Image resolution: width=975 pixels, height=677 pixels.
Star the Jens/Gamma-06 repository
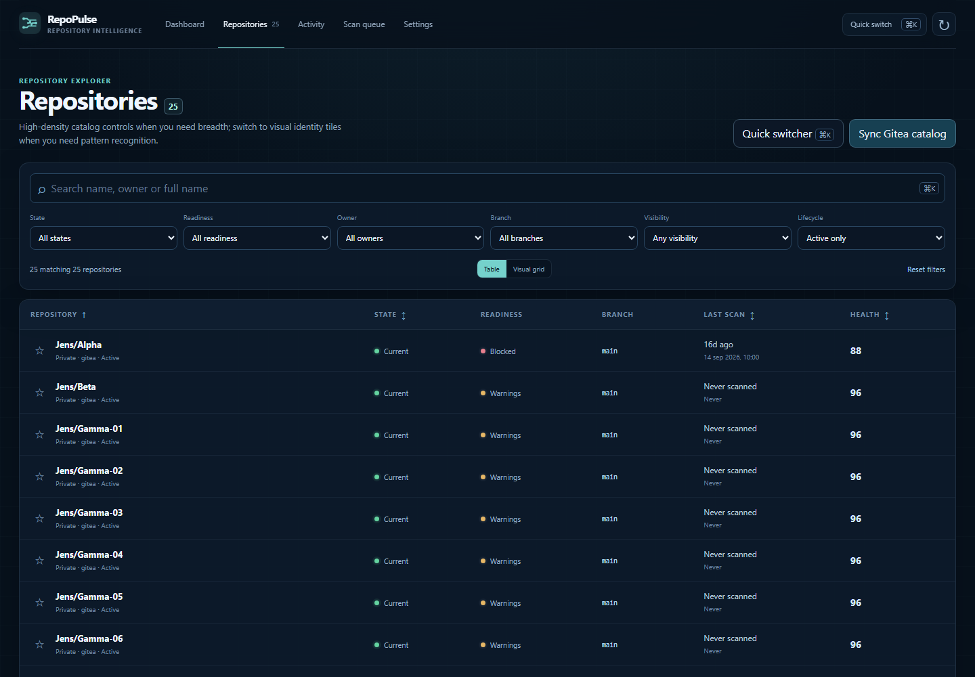click(40, 645)
